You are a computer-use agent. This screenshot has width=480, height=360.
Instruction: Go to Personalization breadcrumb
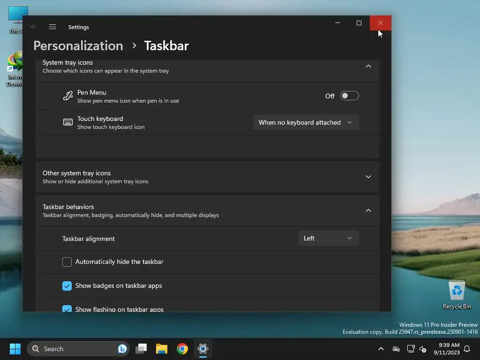(78, 45)
